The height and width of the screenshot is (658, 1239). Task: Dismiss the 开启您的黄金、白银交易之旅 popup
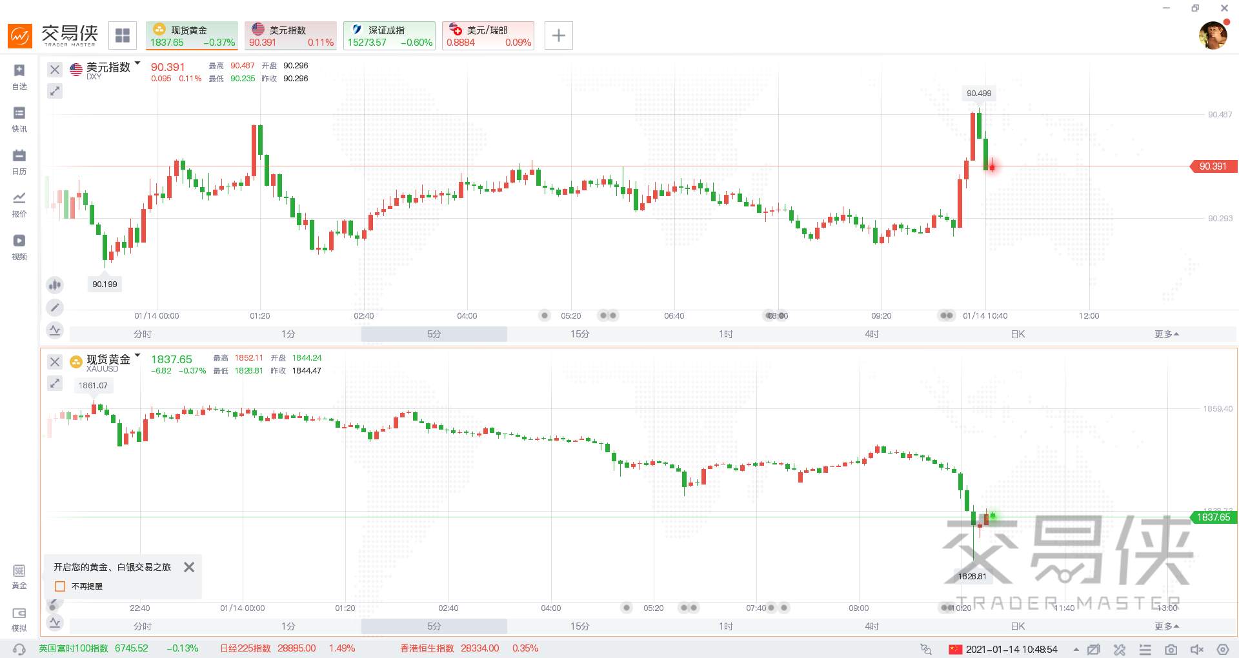pos(189,567)
